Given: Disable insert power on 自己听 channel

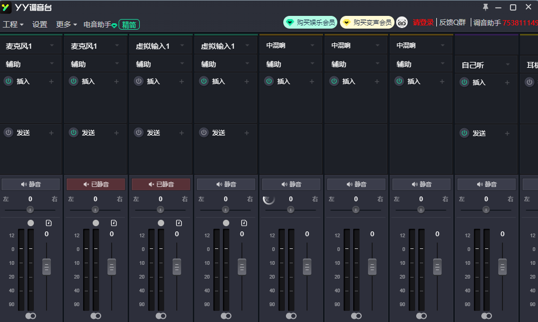Looking at the screenshot, I should [464, 83].
